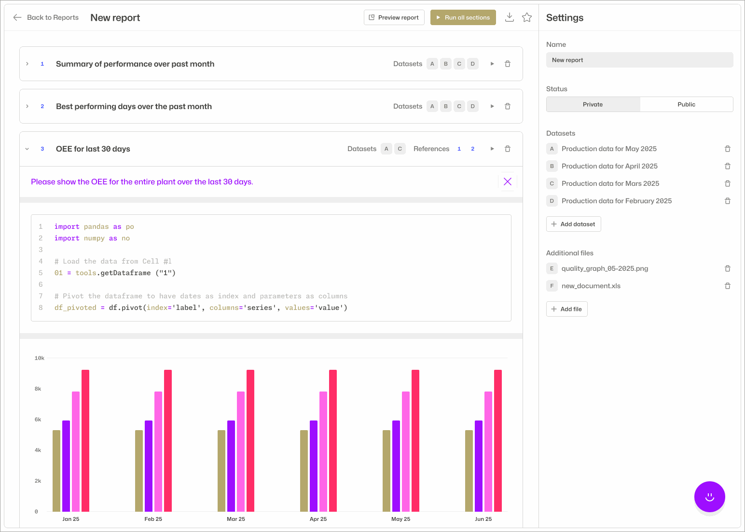Remove Production data for April 2025
The width and height of the screenshot is (745, 532).
[x=728, y=166]
